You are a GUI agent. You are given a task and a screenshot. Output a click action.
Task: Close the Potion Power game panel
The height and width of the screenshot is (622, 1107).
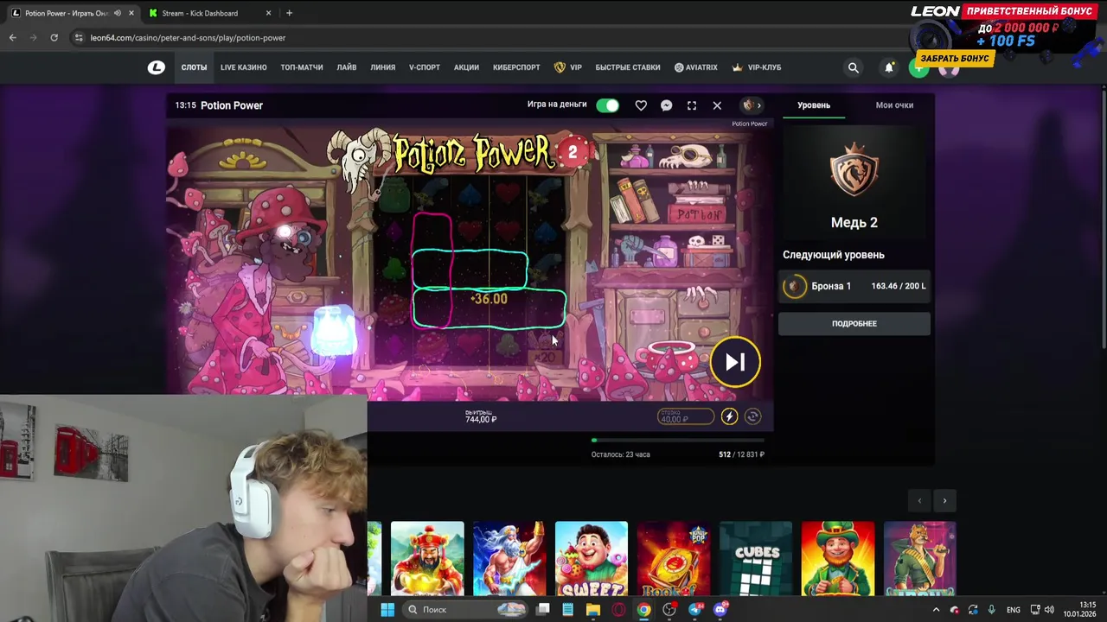coord(717,105)
